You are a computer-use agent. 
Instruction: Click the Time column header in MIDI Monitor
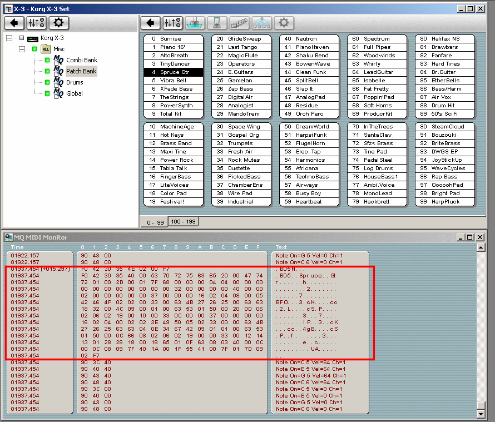pos(17,247)
